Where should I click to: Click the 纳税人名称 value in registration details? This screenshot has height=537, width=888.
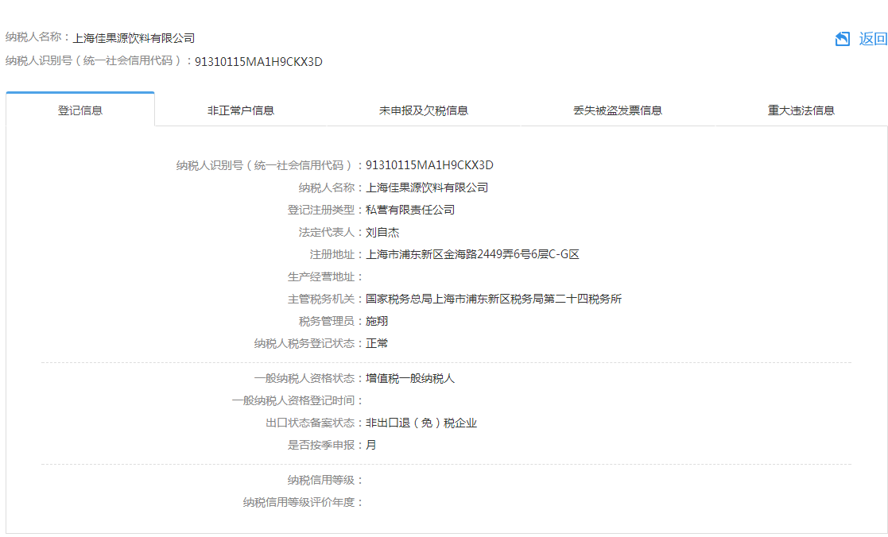click(427, 187)
